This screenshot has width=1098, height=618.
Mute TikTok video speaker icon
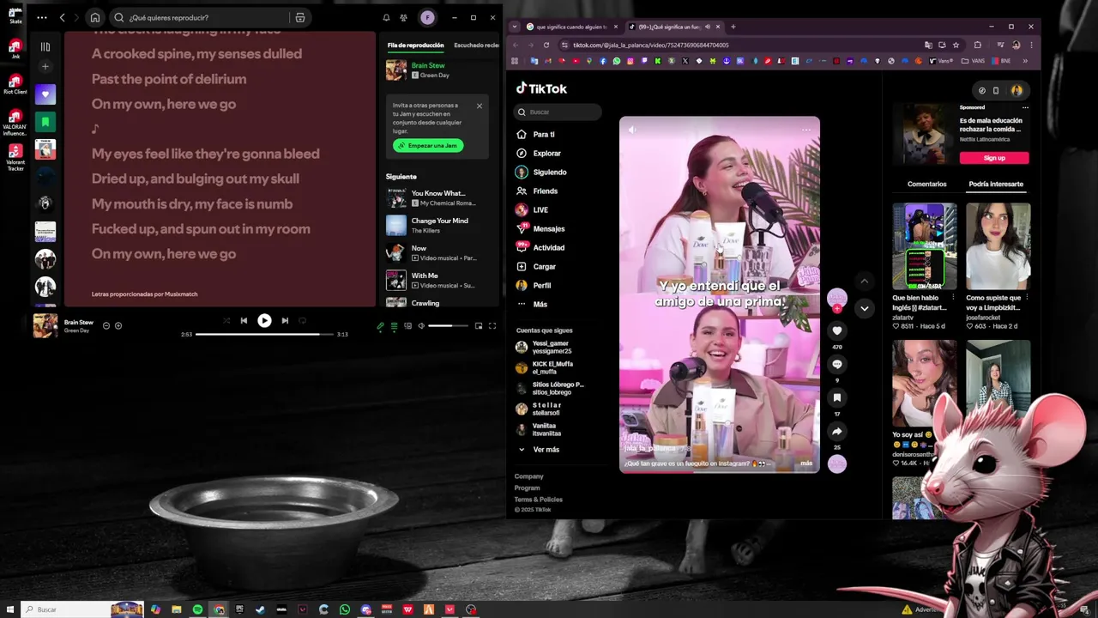[x=632, y=130]
